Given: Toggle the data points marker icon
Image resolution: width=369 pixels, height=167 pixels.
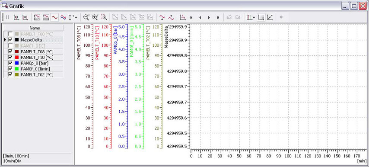Looking at the screenshot, I should [270, 17].
